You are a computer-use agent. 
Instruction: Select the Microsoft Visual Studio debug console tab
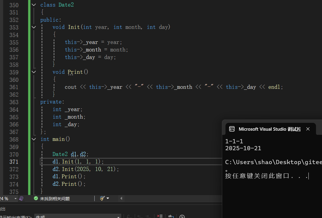pos(270,129)
